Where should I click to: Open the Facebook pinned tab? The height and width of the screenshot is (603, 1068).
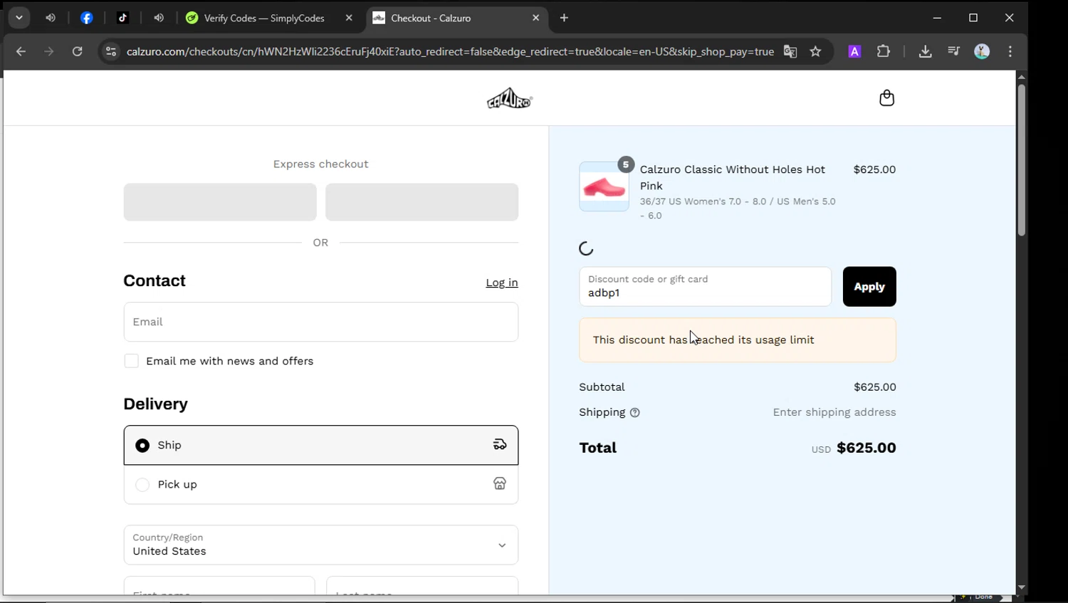(87, 18)
